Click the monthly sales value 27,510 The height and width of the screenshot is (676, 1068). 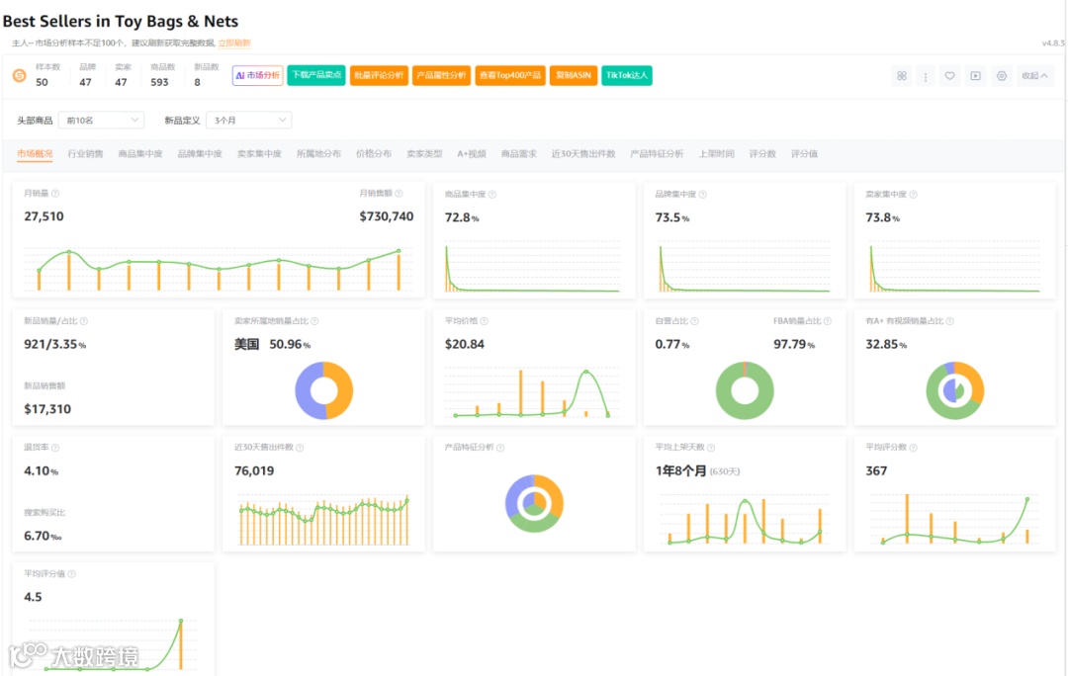(44, 216)
